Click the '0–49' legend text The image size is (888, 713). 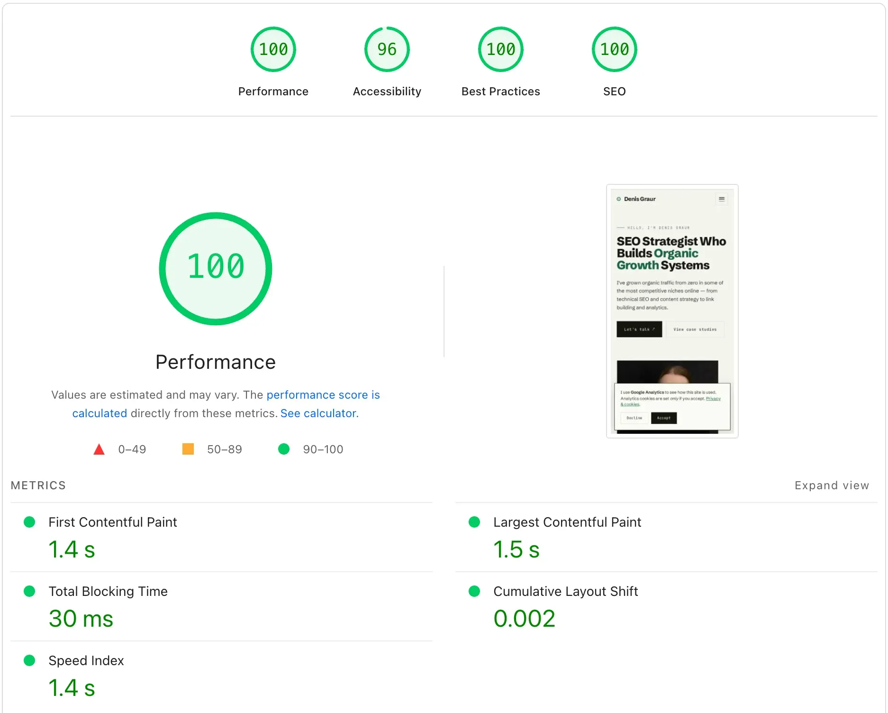click(132, 449)
